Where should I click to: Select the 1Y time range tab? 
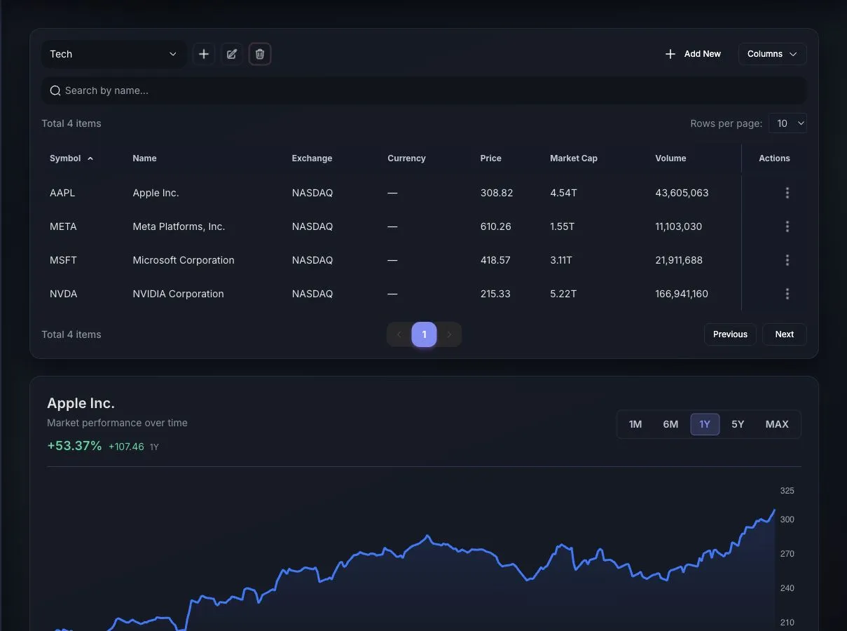coord(705,424)
